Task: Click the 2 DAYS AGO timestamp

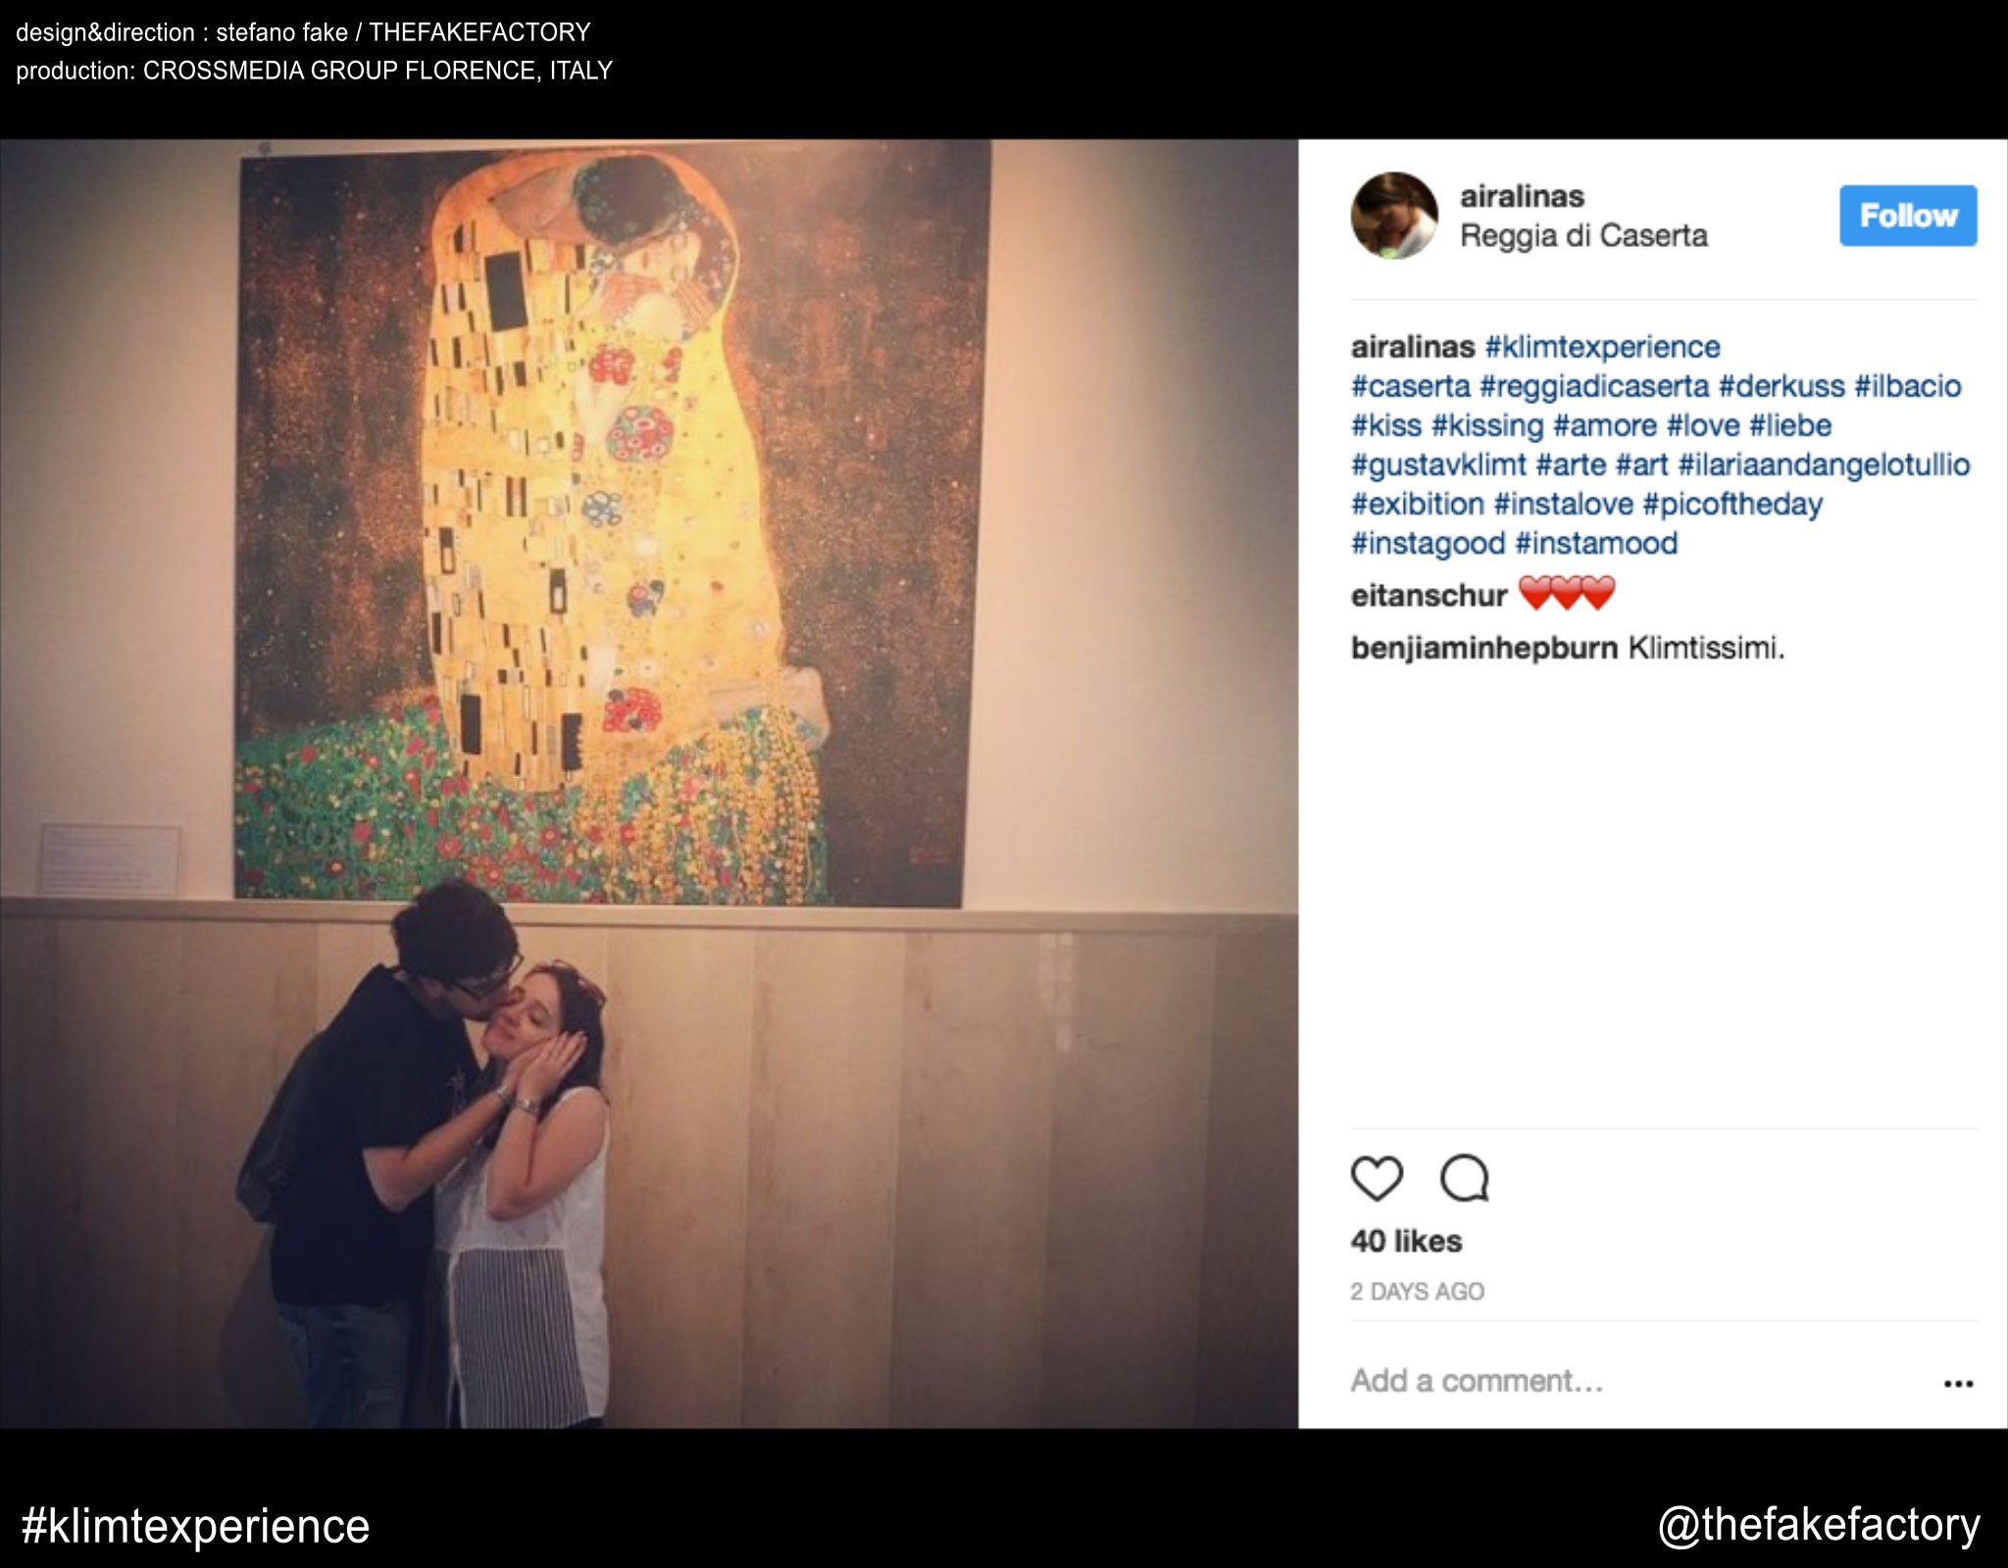Action: click(x=1417, y=1292)
